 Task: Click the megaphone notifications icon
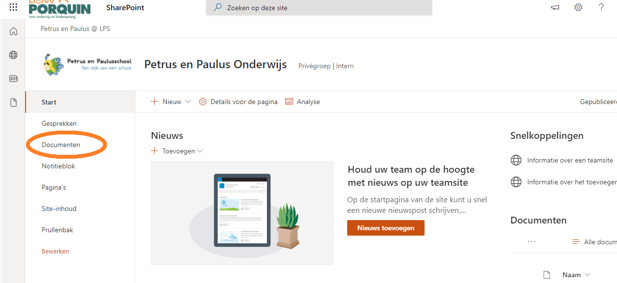[x=555, y=7]
